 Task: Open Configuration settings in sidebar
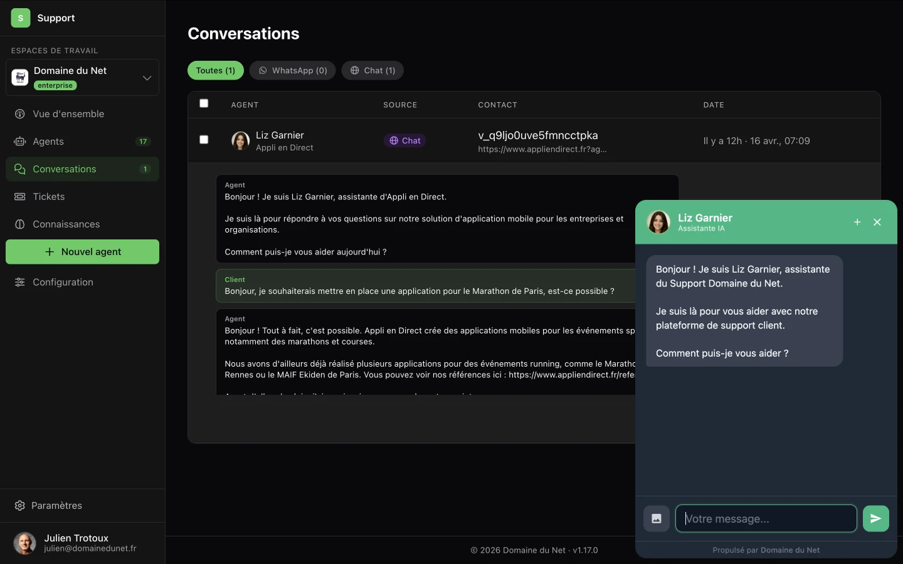[63, 282]
